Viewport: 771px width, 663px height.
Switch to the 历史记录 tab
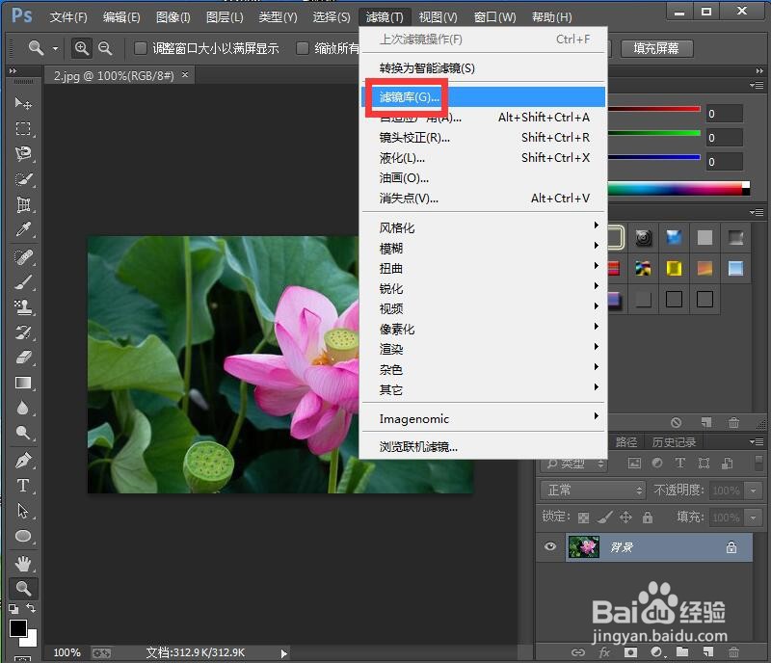674,442
